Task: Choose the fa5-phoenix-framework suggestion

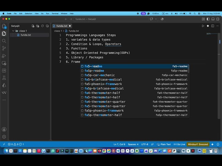Action: click(135, 84)
